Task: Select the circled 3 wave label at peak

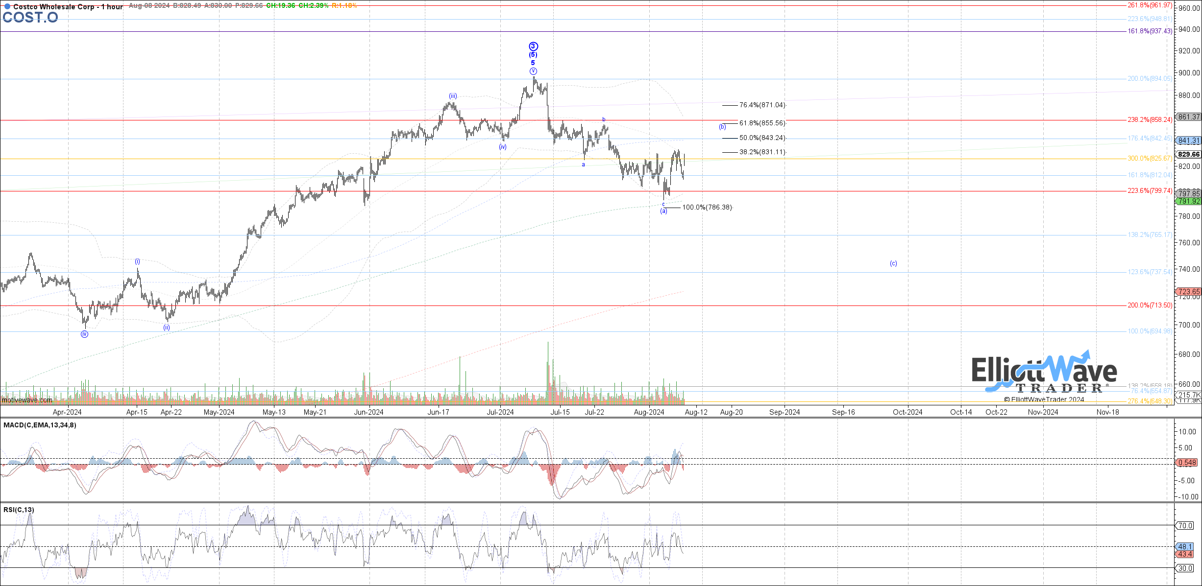Action: pyautogui.click(x=533, y=47)
